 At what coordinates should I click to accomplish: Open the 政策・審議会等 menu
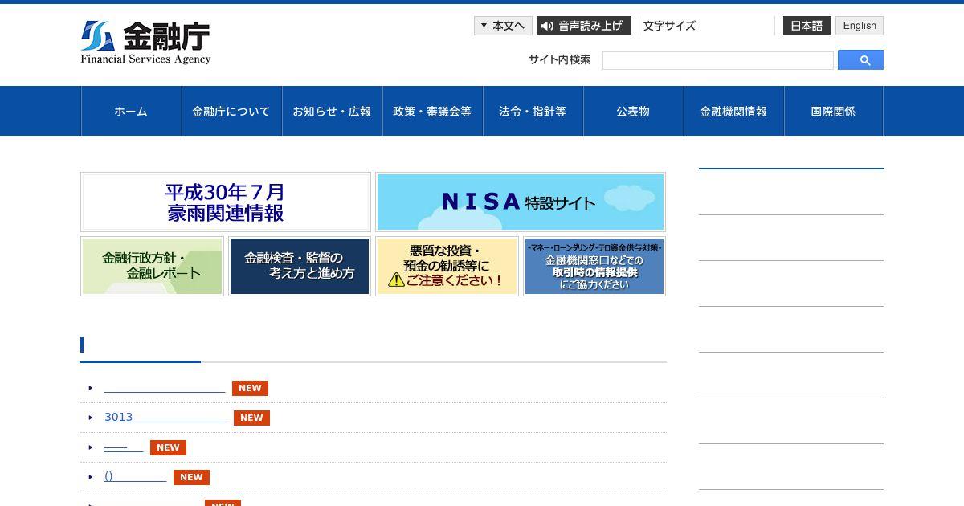(432, 111)
